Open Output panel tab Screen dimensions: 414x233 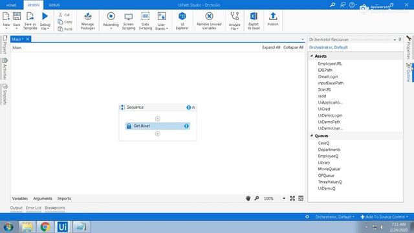[16, 208]
